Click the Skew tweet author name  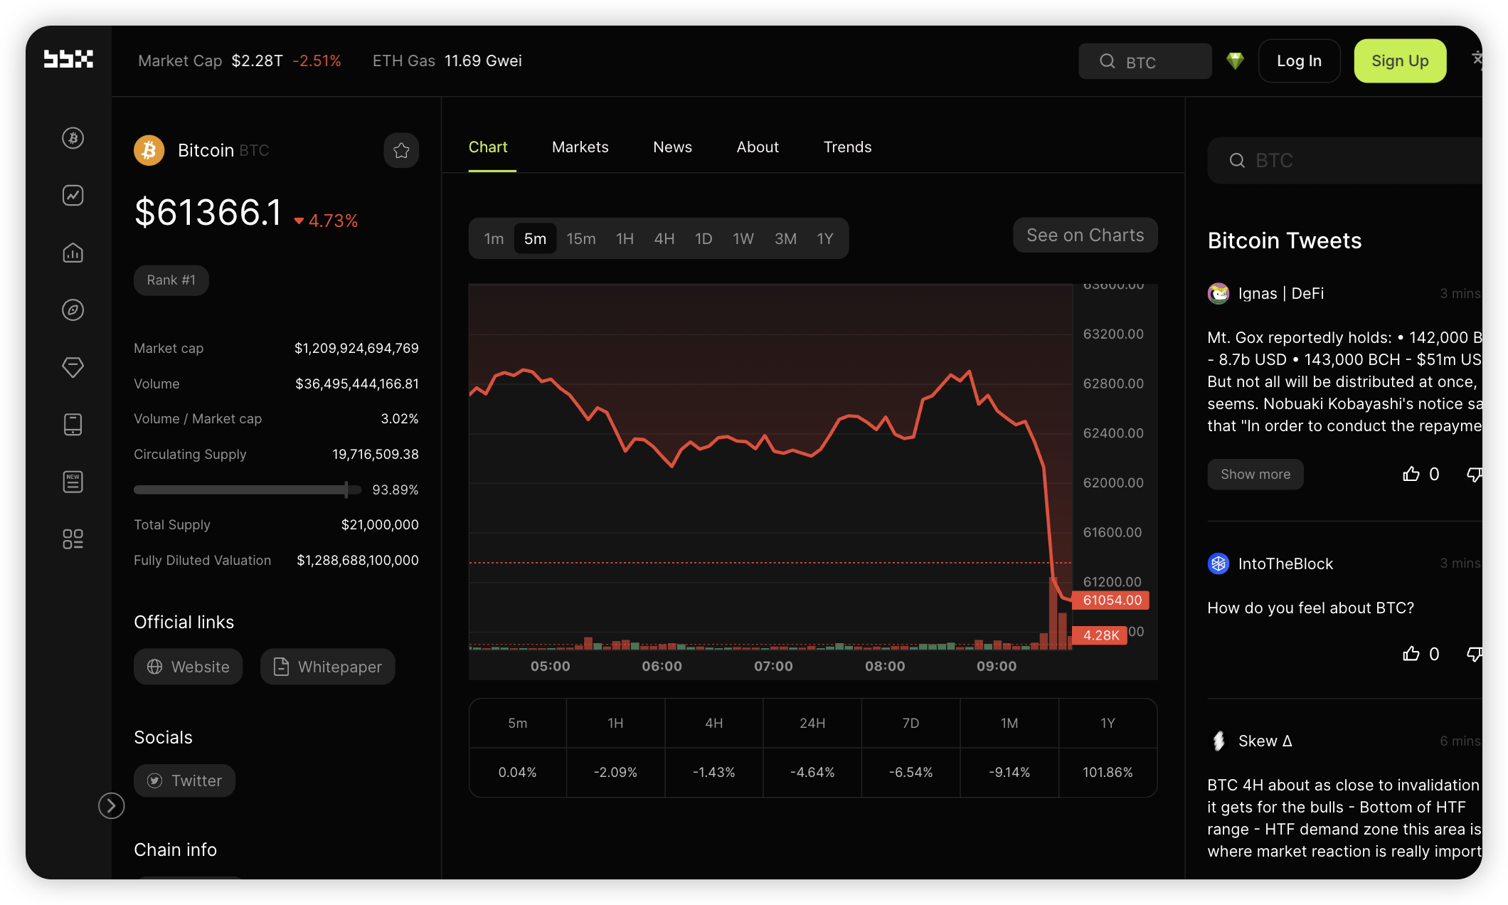click(1265, 741)
